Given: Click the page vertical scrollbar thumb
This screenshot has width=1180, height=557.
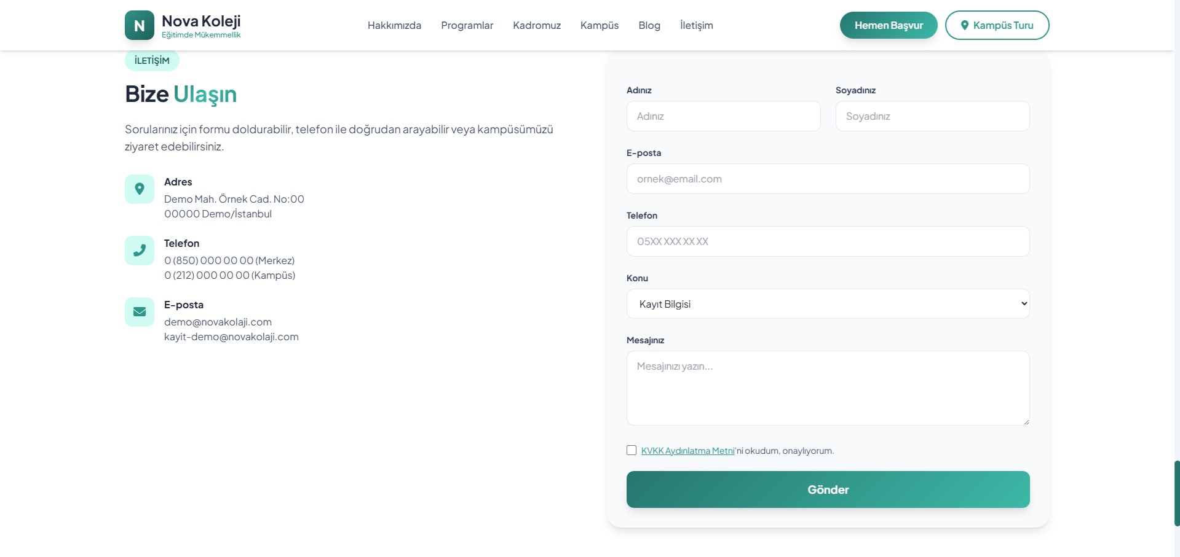Looking at the screenshot, I should (1177, 493).
